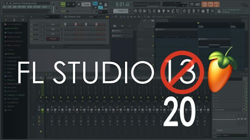
Task: Mute the Kick channel with its green LED
Action: 32,24
